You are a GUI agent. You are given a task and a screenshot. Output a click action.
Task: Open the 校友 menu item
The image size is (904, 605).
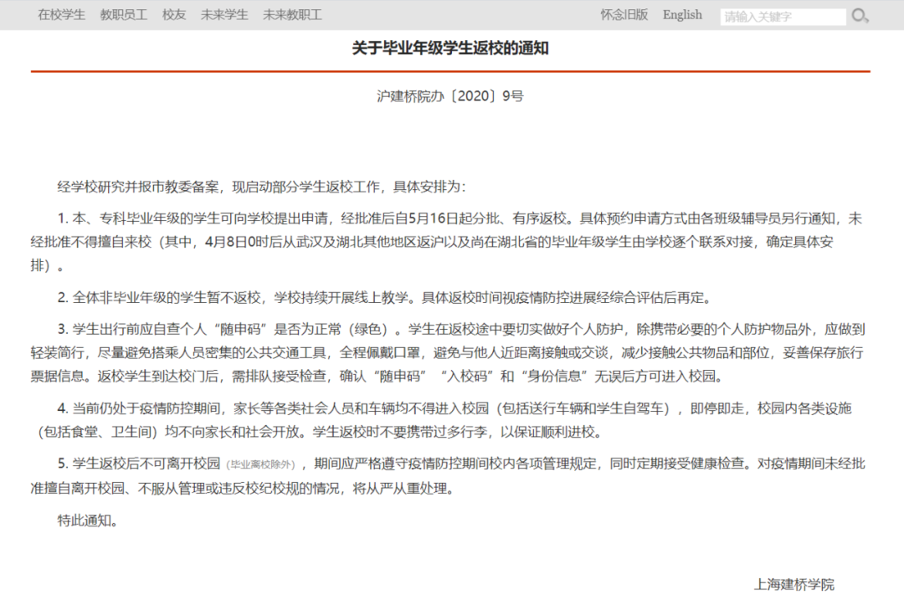[x=174, y=15]
